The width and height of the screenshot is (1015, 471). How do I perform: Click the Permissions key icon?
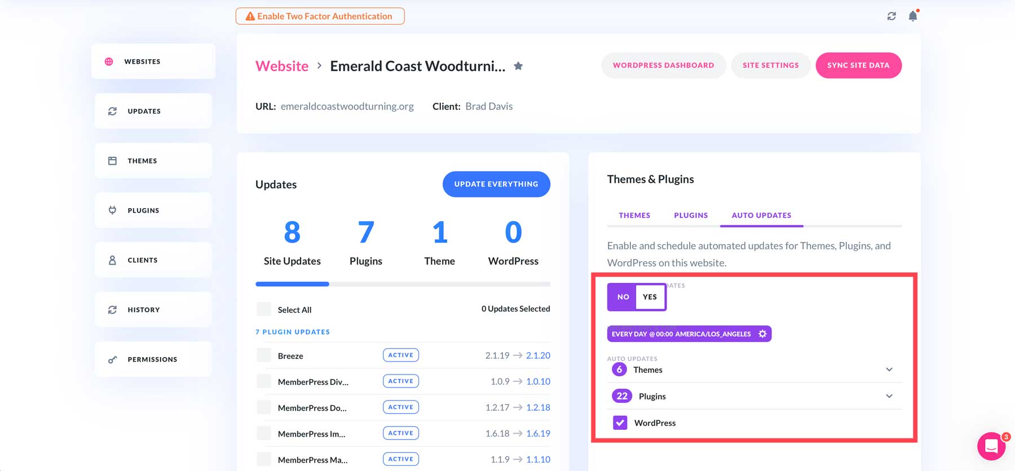[112, 359]
